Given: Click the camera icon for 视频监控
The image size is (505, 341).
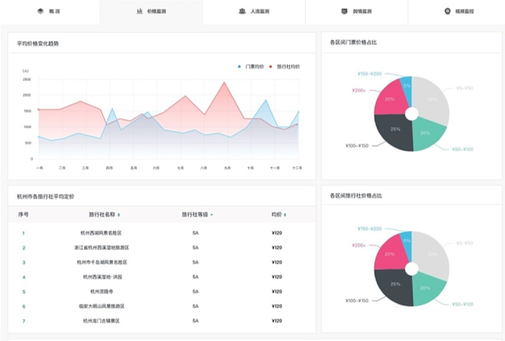Looking at the screenshot, I should point(447,11).
